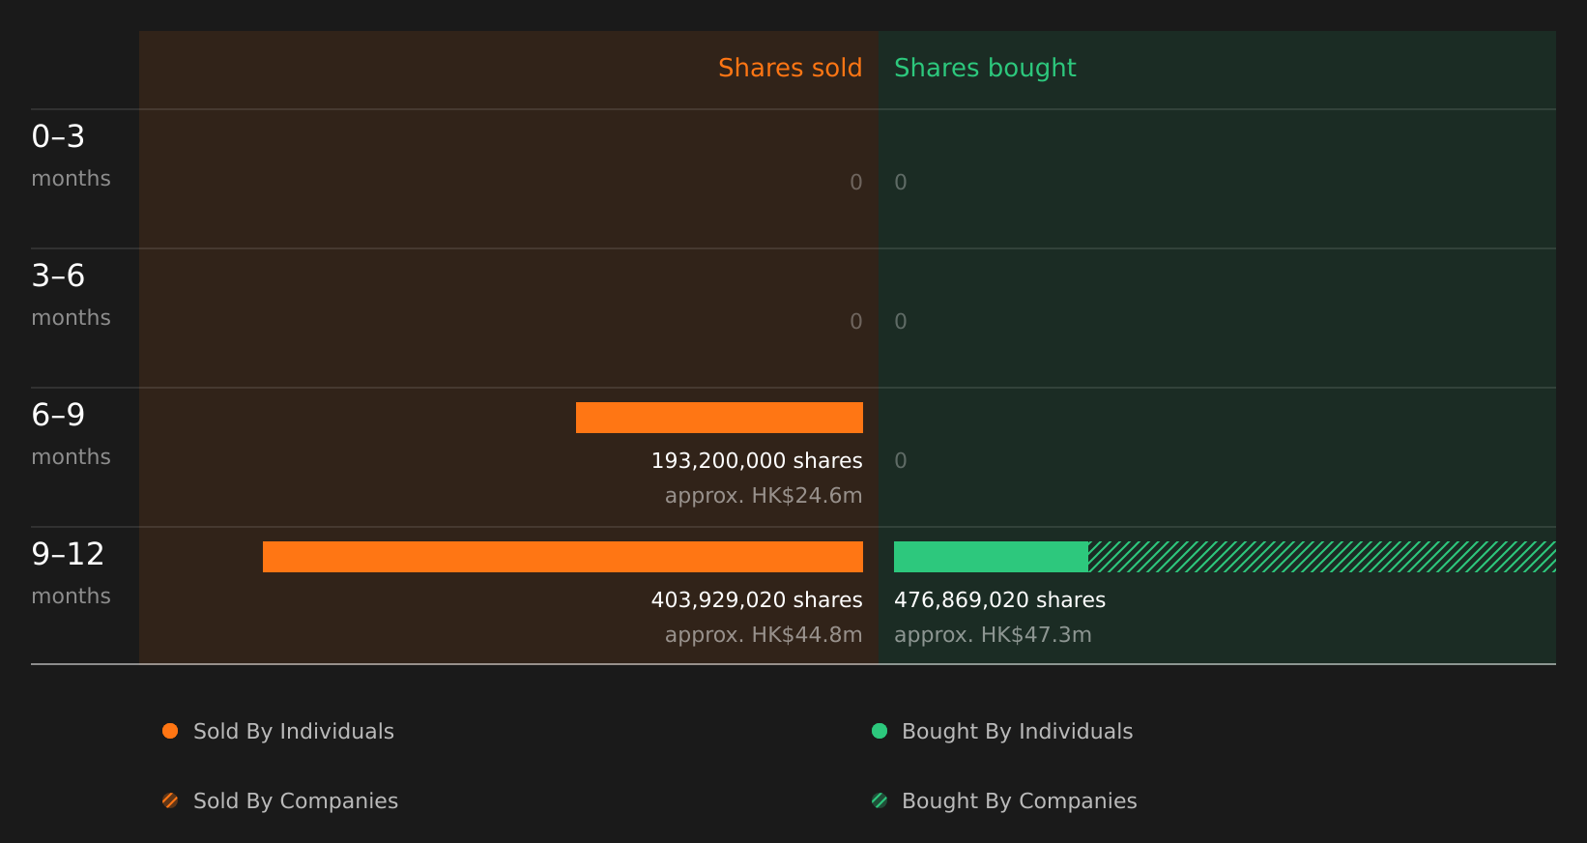Click the approx. HK$44.8m label
Image resolution: width=1587 pixels, height=843 pixels.
tap(764, 634)
